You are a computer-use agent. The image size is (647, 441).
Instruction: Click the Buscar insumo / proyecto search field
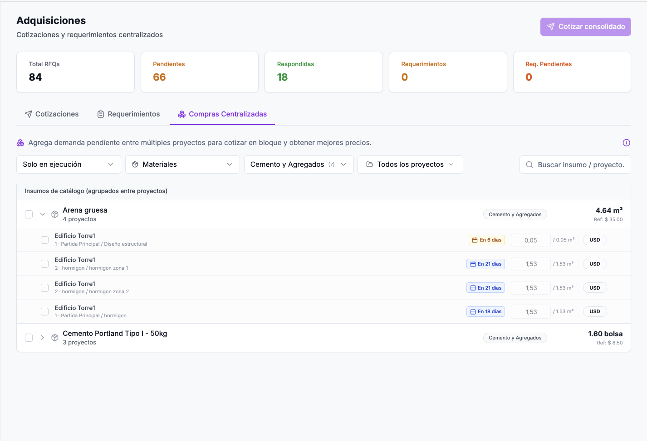tap(575, 165)
